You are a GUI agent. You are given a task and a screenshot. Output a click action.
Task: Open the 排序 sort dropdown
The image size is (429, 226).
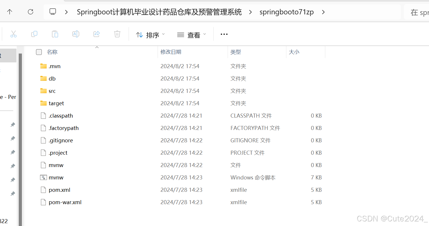point(150,35)
